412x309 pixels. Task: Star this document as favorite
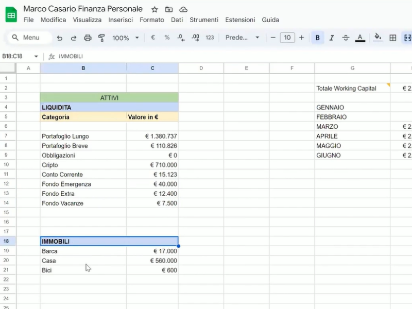154,9
